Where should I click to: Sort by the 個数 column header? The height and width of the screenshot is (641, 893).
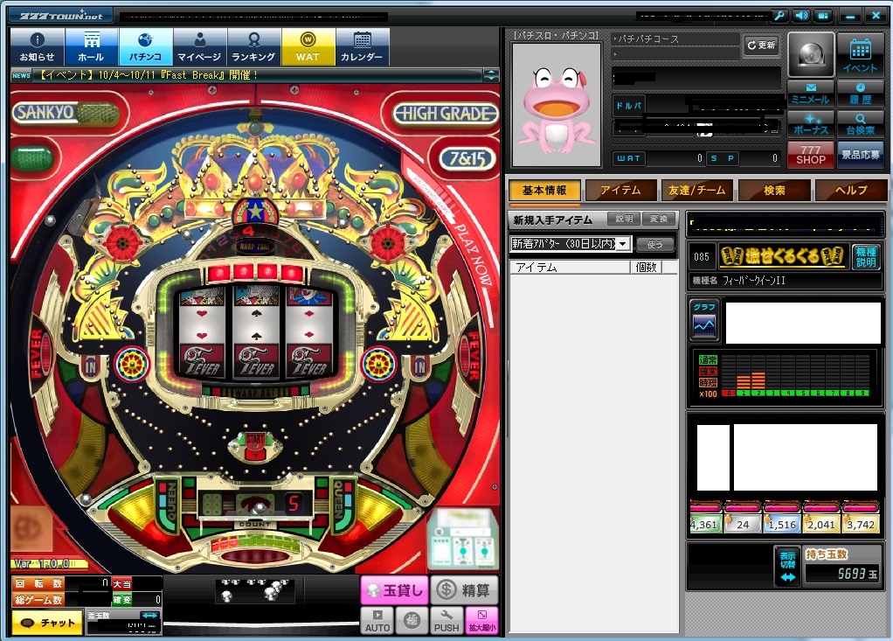pyautogui.click(x=646, y=268)
